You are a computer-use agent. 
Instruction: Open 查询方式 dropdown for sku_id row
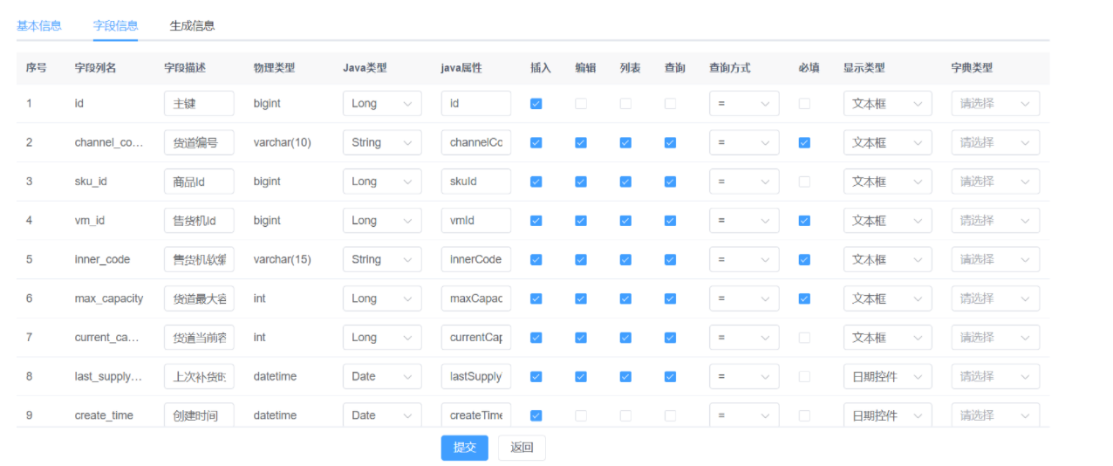(x=744, y=182)
